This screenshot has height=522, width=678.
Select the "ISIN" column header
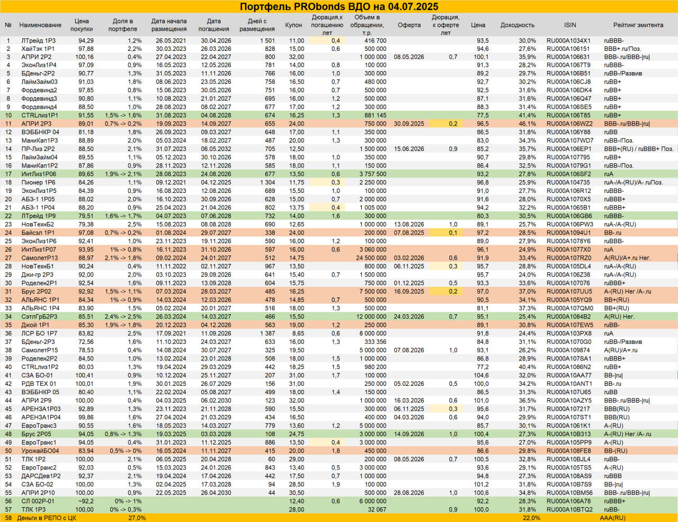pyautogui.click(x=570, y=25)
